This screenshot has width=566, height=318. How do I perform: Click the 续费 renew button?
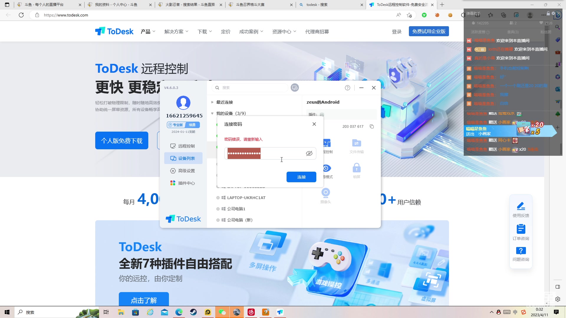[x=192, y=125]
